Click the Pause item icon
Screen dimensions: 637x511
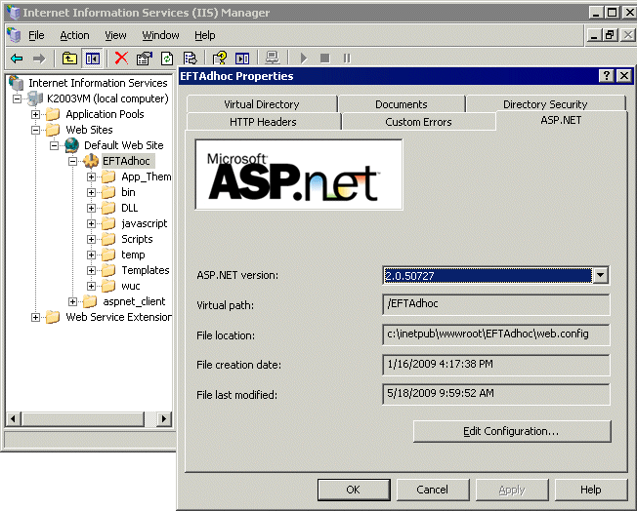(347, 59)
